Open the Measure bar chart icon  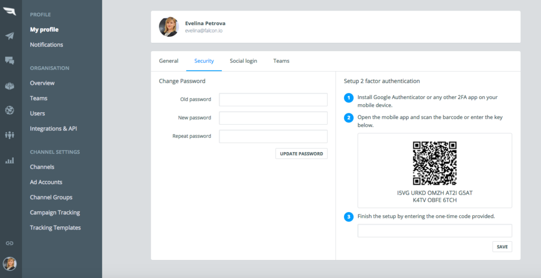click(10, 161)
